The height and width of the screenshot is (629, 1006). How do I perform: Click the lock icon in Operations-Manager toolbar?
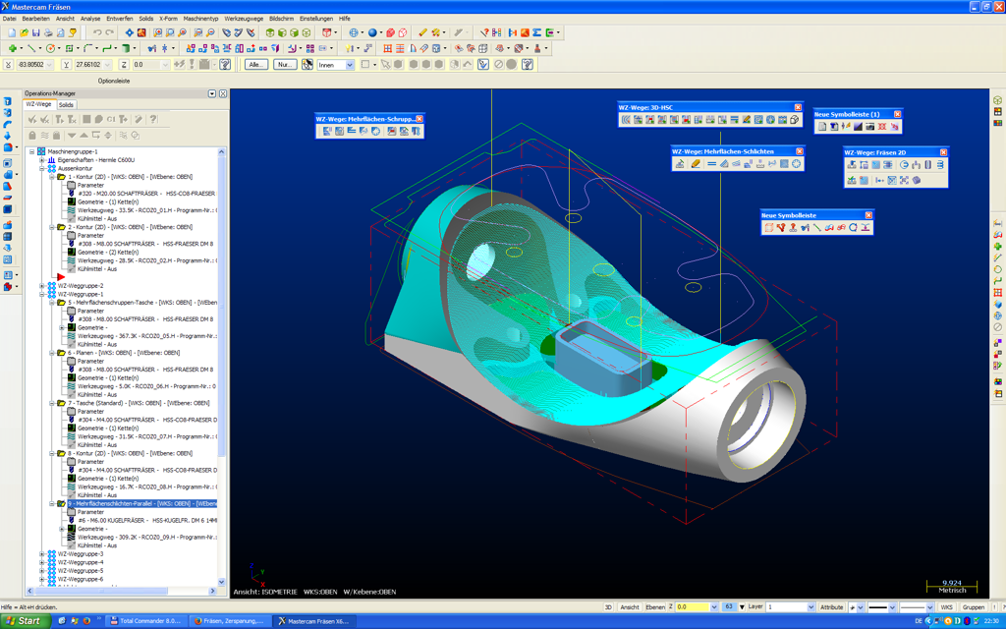[x=32, y=135]
